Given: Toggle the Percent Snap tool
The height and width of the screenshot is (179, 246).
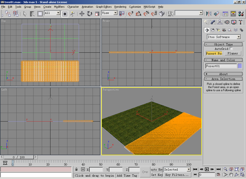Looking at the screenshot, I should (146, 14).
